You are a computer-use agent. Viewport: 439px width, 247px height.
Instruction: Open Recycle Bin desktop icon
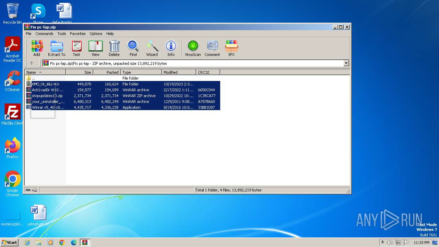12,14
